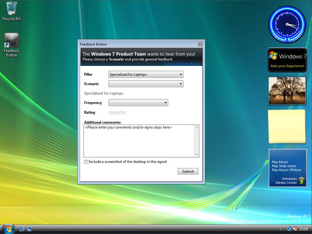The height and width of the screenshot is (234, 312).
Task: Open the Scenario dropdown
Action: click(146, 84)
